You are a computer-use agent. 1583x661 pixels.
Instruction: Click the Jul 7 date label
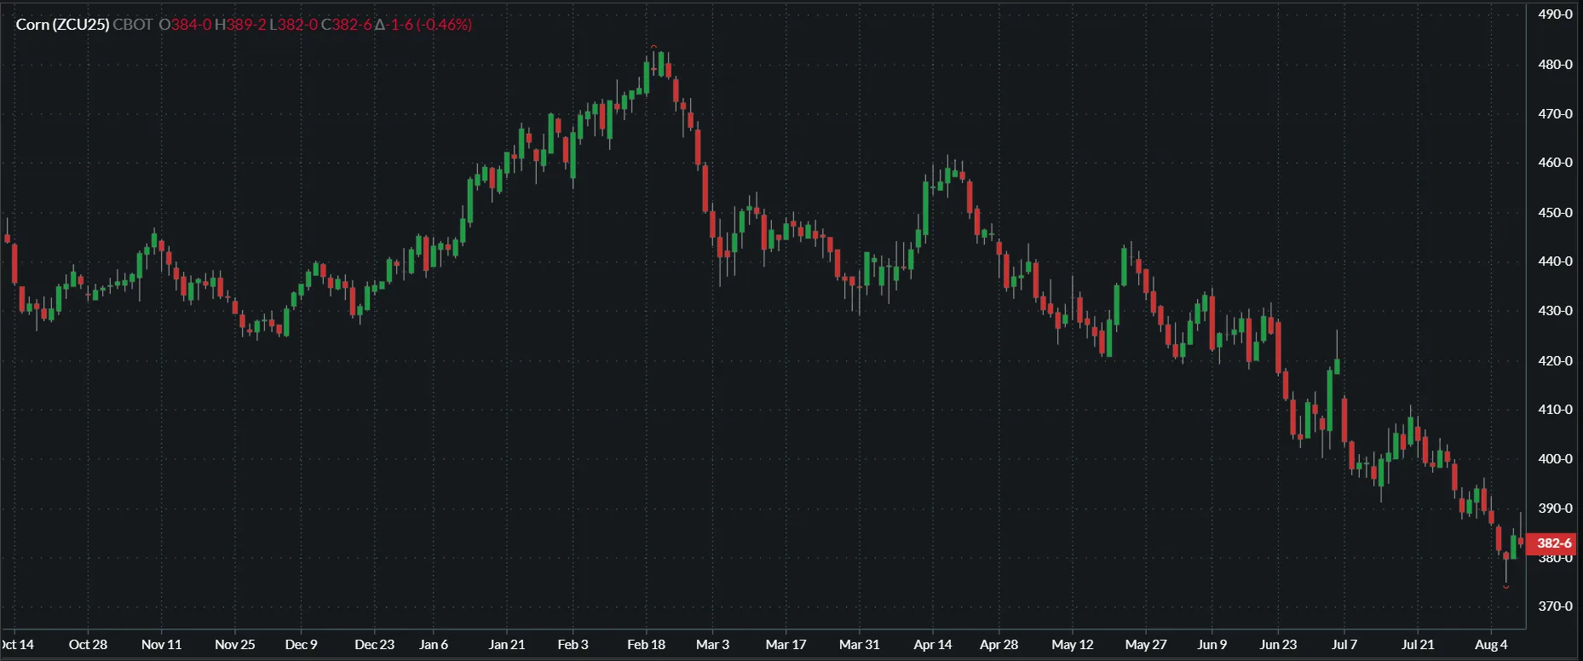click(x=1344, y=645)
